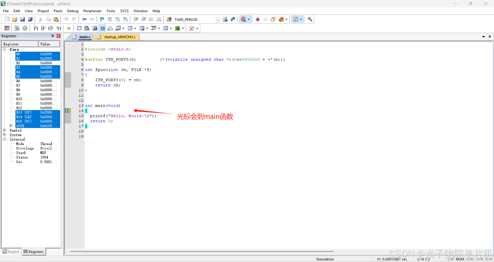494x262 pixels.
Task: Open the Serial windows dropdown arrow
Action: tap(147, 28)
